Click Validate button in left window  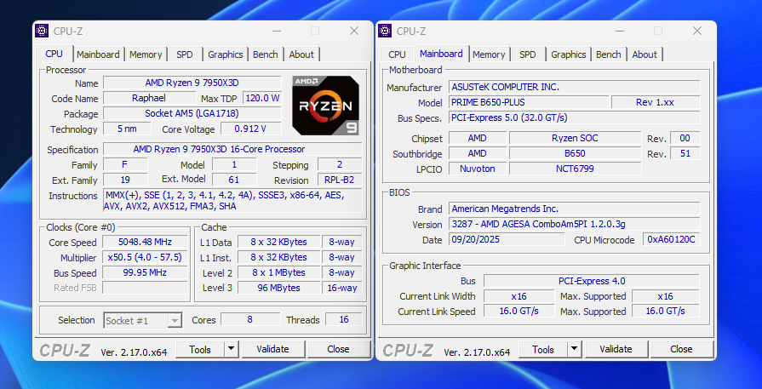(273, 349)
